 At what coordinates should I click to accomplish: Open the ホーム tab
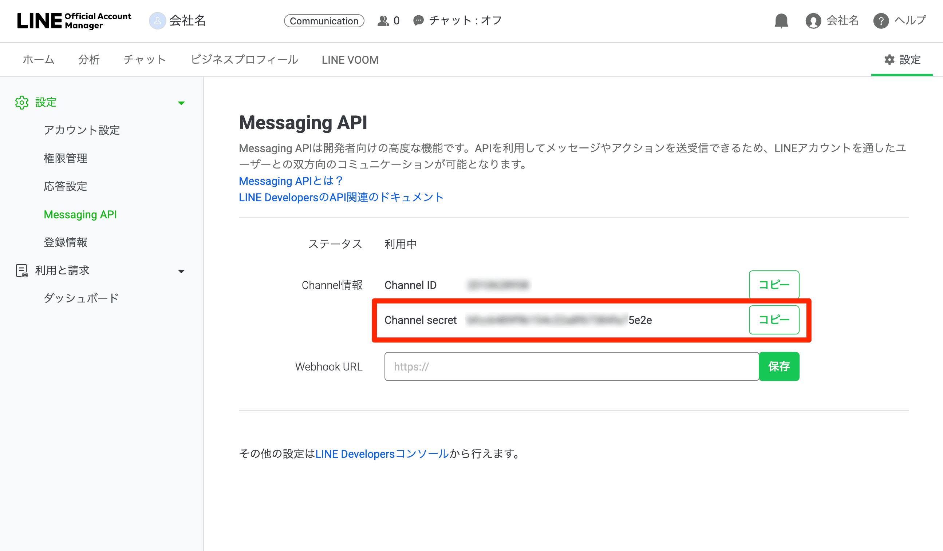(39, 59)
